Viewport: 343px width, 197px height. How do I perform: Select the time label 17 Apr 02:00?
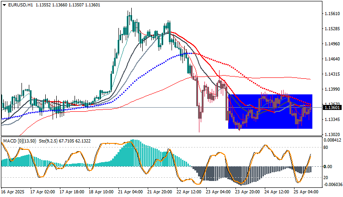pyautogui.click(x=43, y=192)
